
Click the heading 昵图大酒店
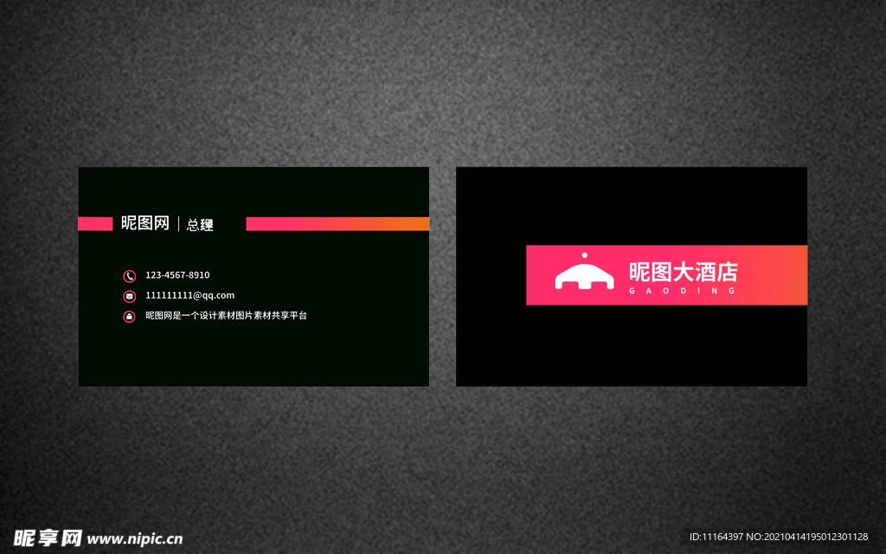coord(684,272)
